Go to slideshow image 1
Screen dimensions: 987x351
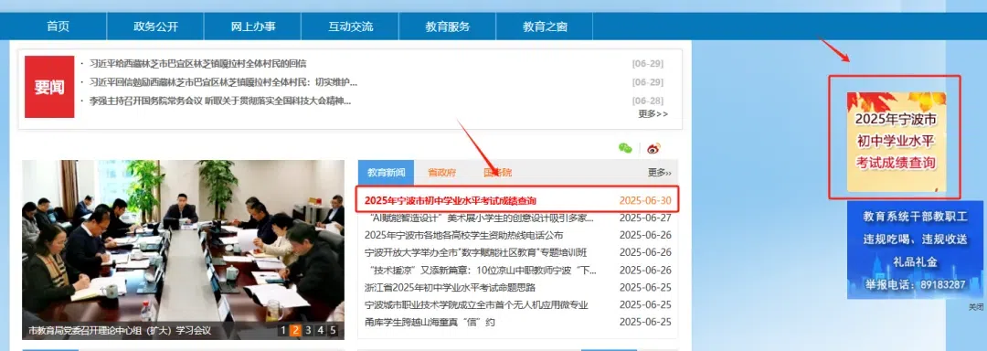283,330
